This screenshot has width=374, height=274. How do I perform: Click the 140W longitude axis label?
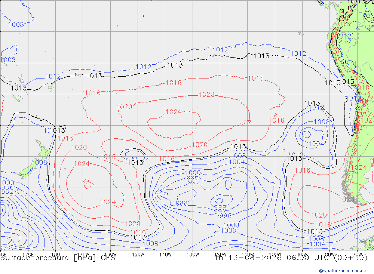click(165, 255)
